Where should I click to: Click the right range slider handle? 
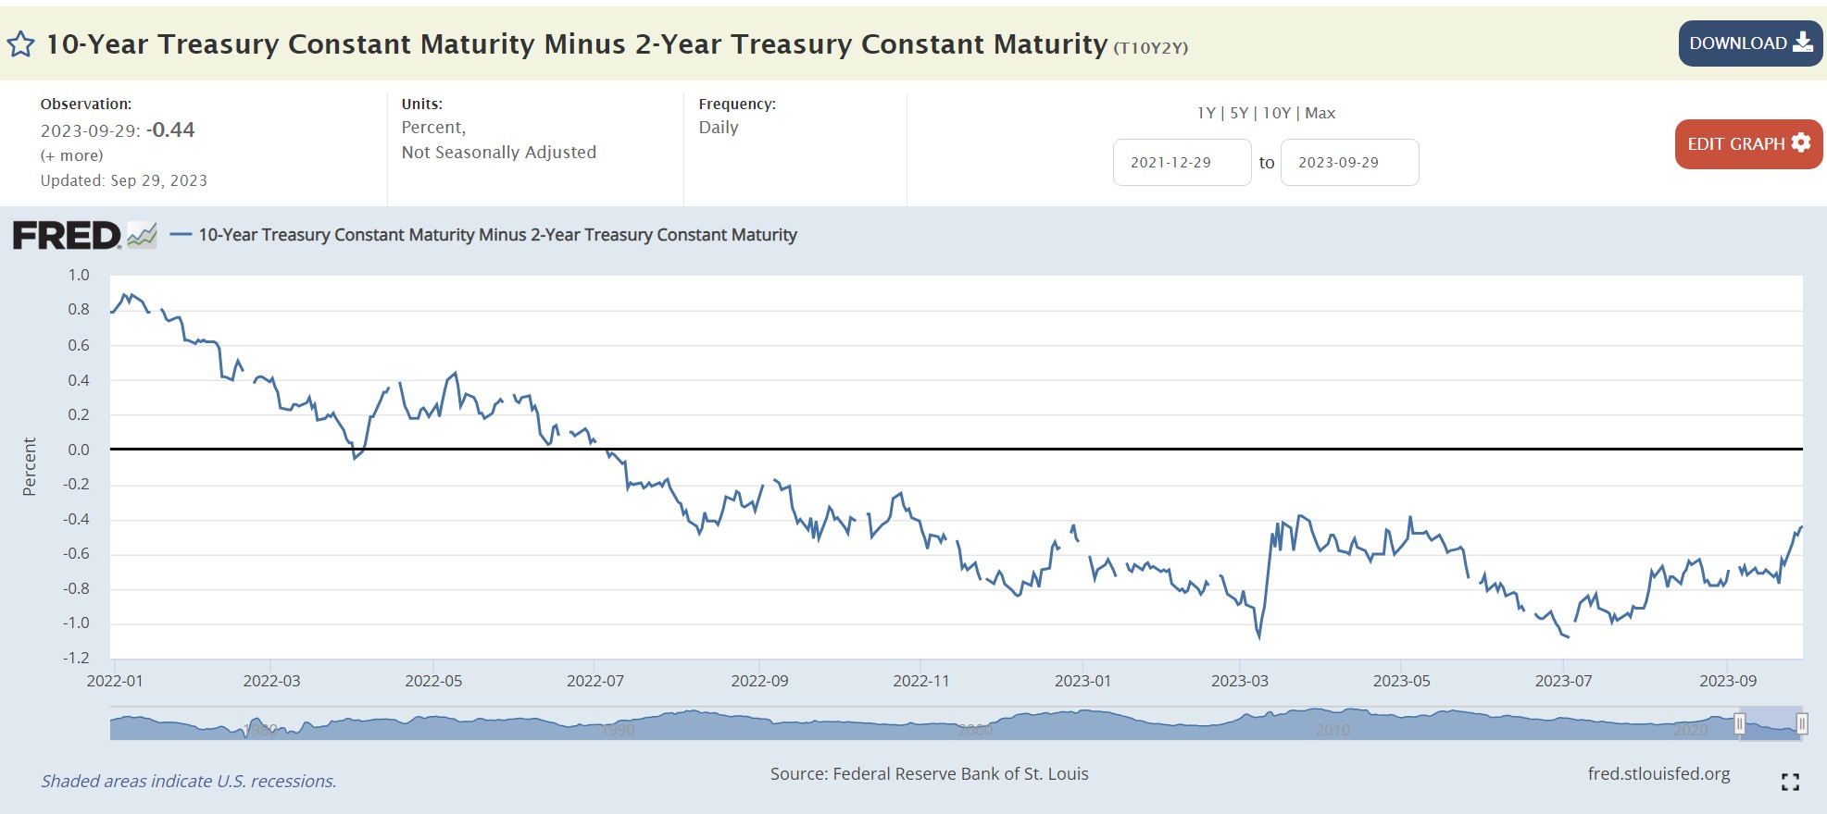(1802, 723)
